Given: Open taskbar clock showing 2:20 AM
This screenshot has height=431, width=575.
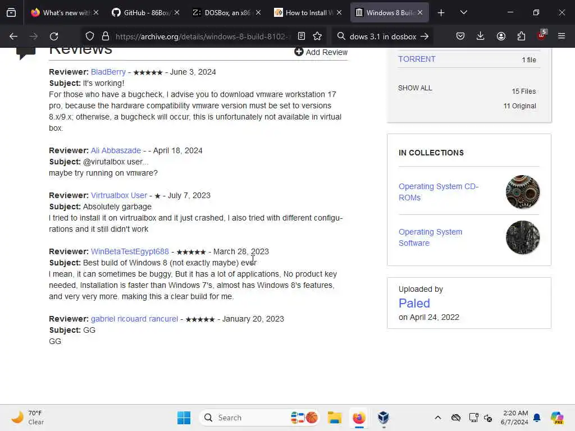Looking at the screenshot, I should (x=514, y=418).
